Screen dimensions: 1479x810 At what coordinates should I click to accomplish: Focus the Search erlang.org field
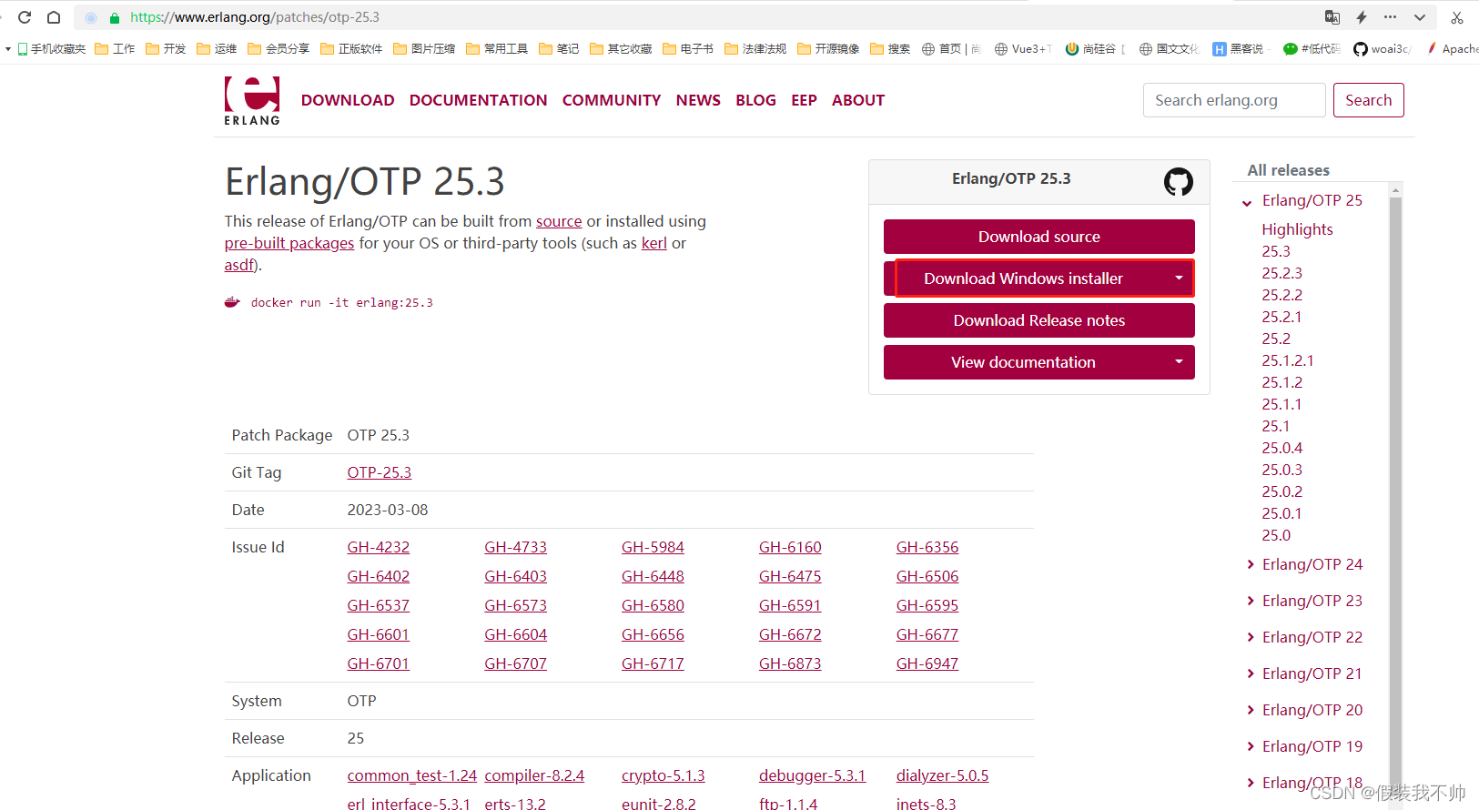pos(1234,100)
